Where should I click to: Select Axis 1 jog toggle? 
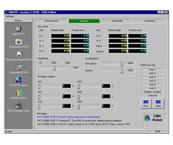tap(152, 70)
